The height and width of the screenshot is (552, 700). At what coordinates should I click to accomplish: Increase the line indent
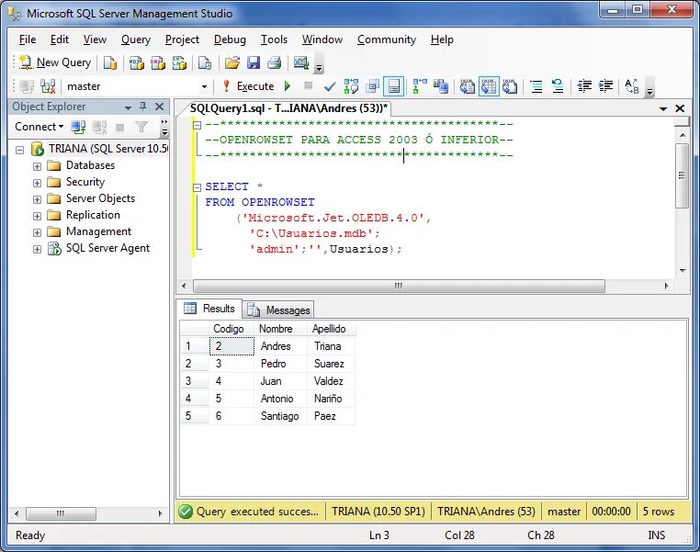click(x=605, y=86)
